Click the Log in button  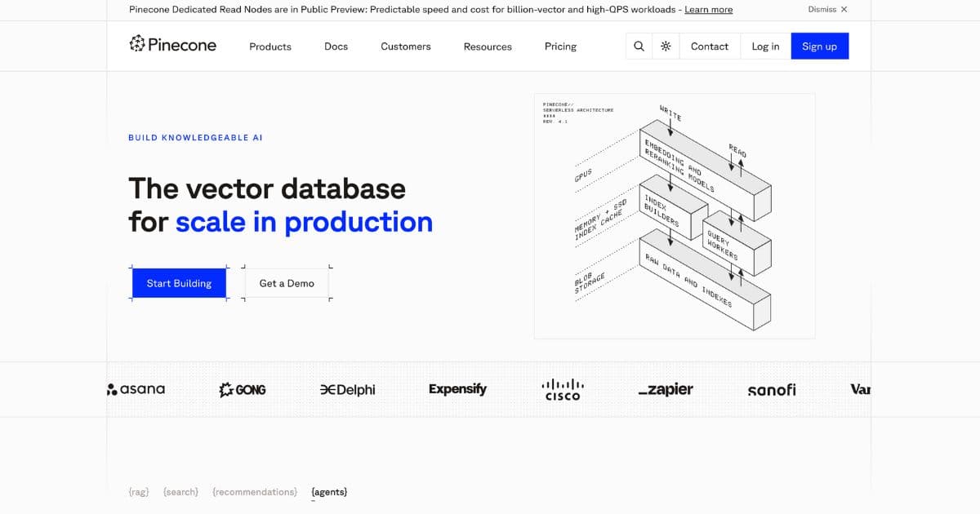[765, 47]
